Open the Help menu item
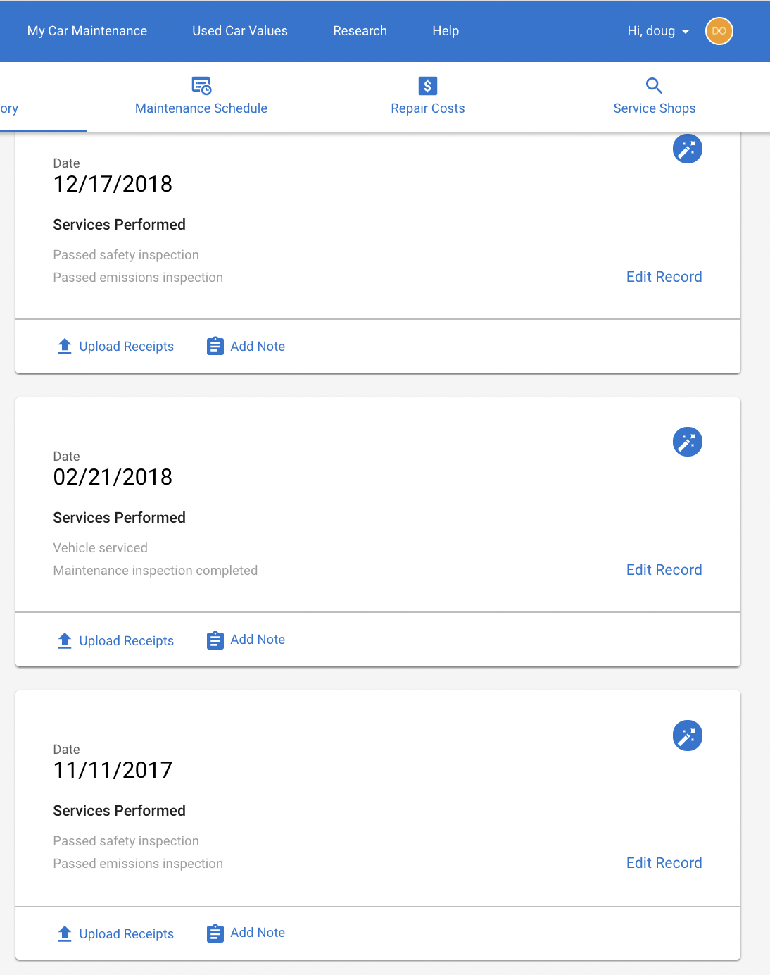 446,31
